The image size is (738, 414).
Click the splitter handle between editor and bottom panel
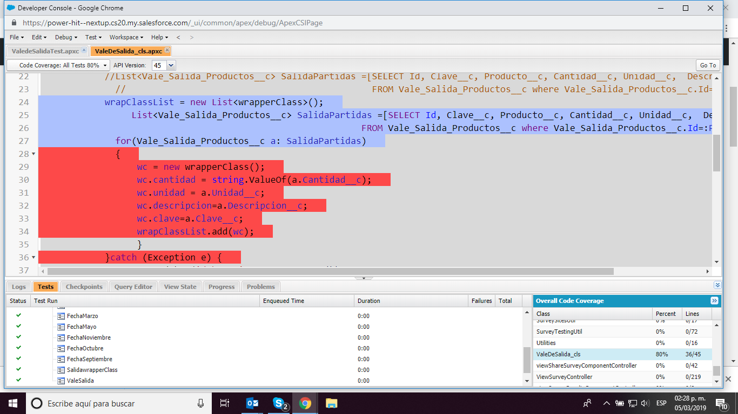[364, 278]
